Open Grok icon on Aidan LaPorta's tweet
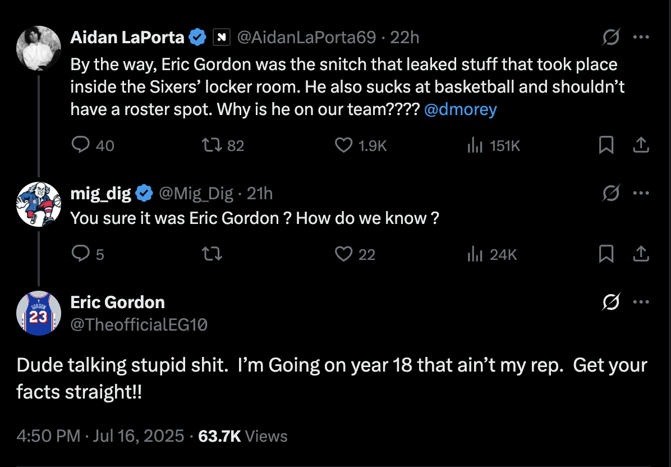Screen dimensions: 671x467 tap(611, 38)
